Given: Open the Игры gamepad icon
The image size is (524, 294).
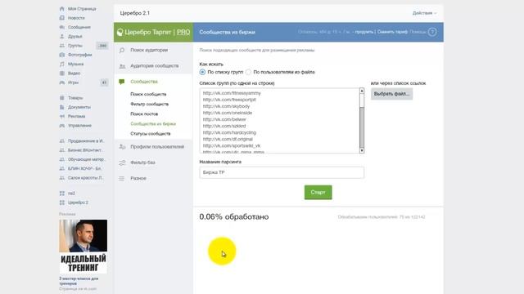Looking at the screenshot, I should (62, 82).
